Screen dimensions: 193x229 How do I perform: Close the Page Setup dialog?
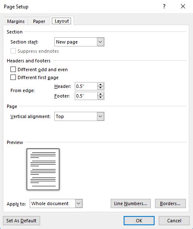tap(183, 6)
